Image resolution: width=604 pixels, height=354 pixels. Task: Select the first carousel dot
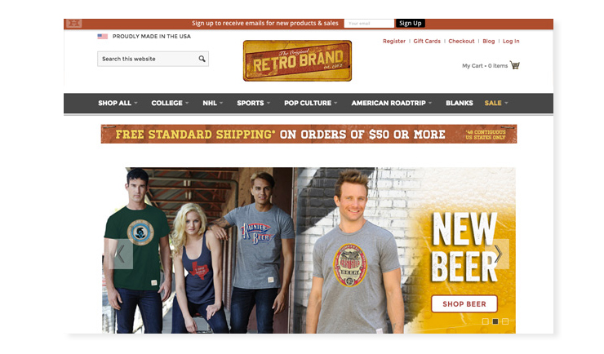(x=486, y=321)
